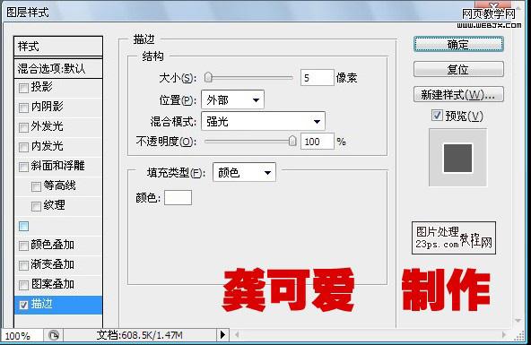Enable the 内阴影 inner shadow checkbox

pos(23,108)
